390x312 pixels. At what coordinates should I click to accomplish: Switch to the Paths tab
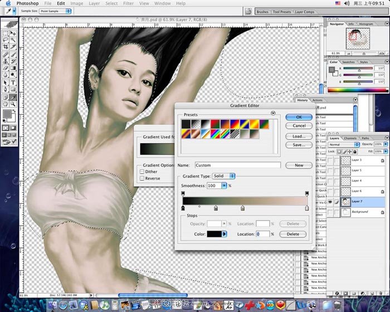point(365,138)
